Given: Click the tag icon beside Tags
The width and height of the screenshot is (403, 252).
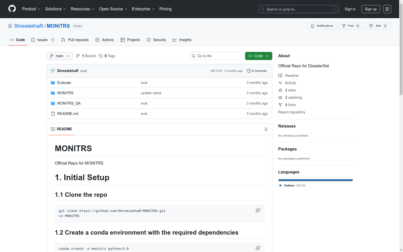Looking at the screenshot, I should 101,56.
